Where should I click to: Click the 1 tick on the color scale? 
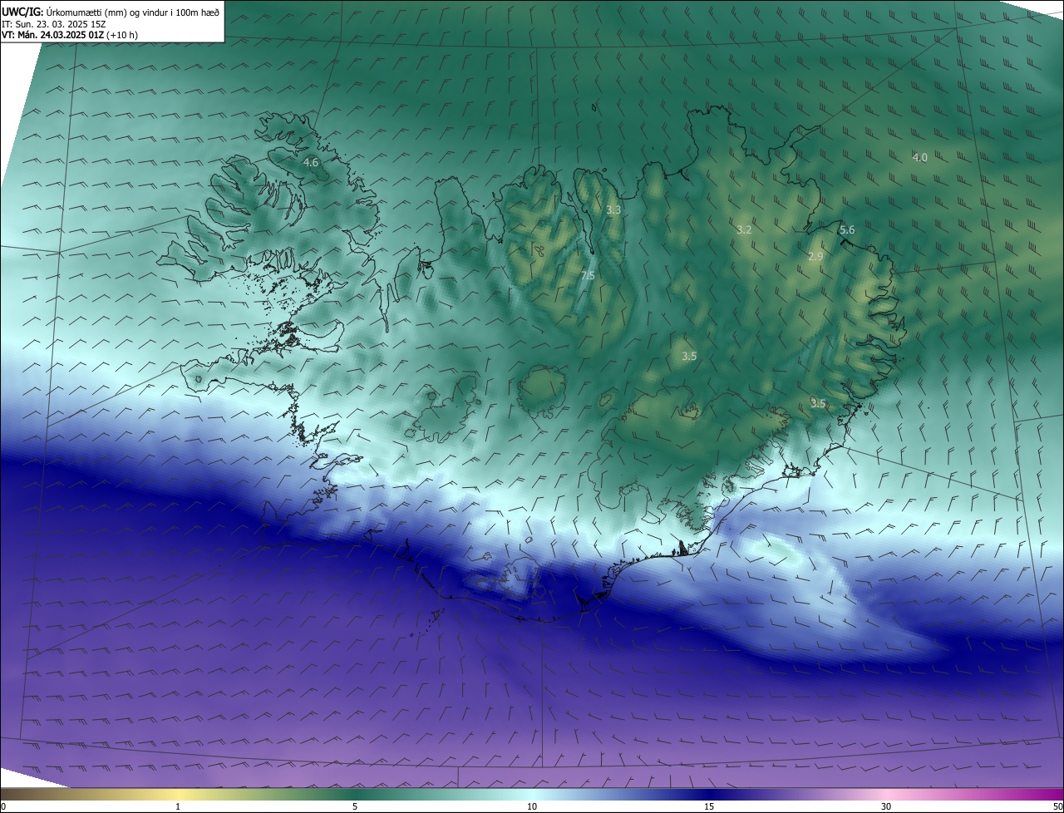179,806
